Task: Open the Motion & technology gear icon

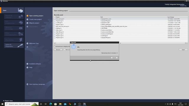Action: [x=21, y=28]
